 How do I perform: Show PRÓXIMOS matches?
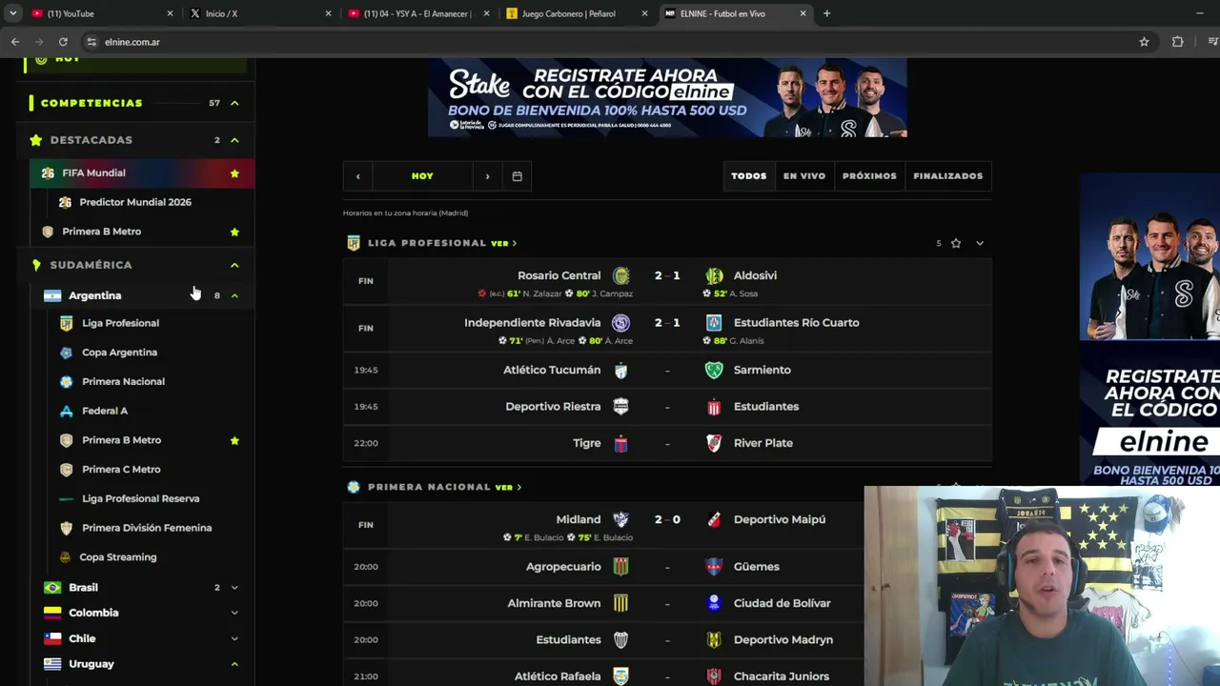pos(869,176)
